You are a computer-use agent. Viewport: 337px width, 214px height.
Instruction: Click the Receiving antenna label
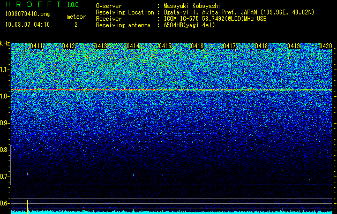(x=123, y=25)
